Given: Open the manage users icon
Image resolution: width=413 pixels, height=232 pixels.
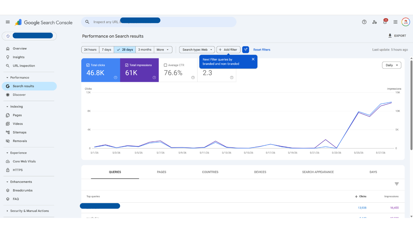Looking at the screenshot, I should [x=374, y=22].
